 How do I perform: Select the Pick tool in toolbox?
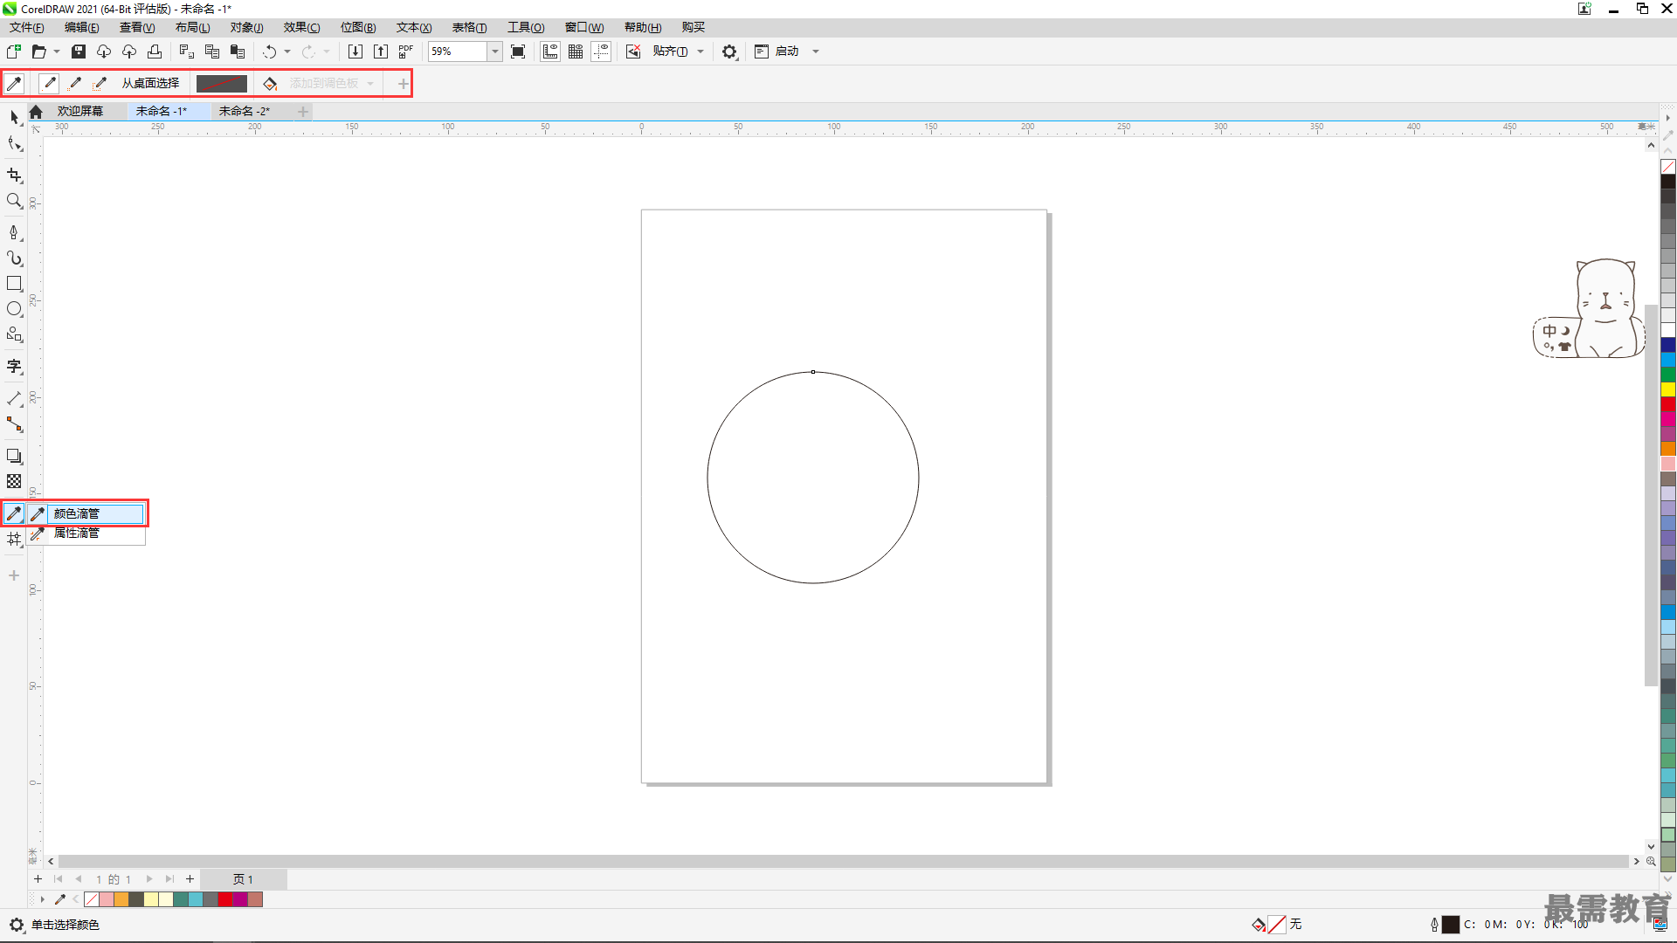coord(14,117)
